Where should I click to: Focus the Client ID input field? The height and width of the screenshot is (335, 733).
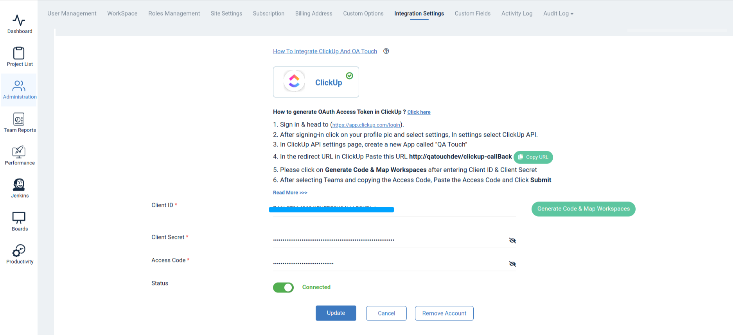tap(395, 209)
